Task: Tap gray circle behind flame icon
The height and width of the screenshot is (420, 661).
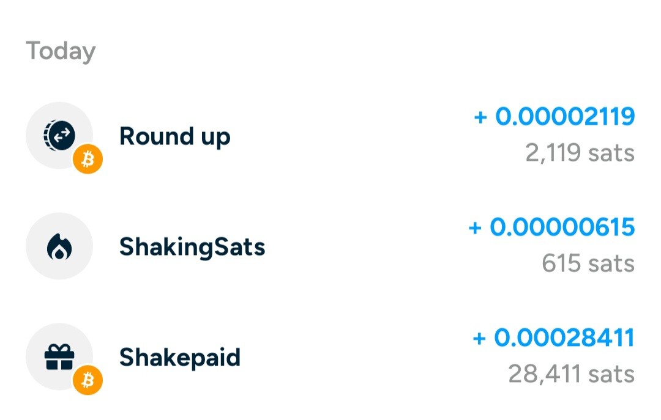Action: click(x=59, y=246)
